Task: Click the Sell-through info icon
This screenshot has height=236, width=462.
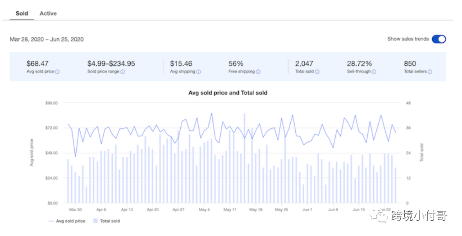Action: (x=374, y=72)
